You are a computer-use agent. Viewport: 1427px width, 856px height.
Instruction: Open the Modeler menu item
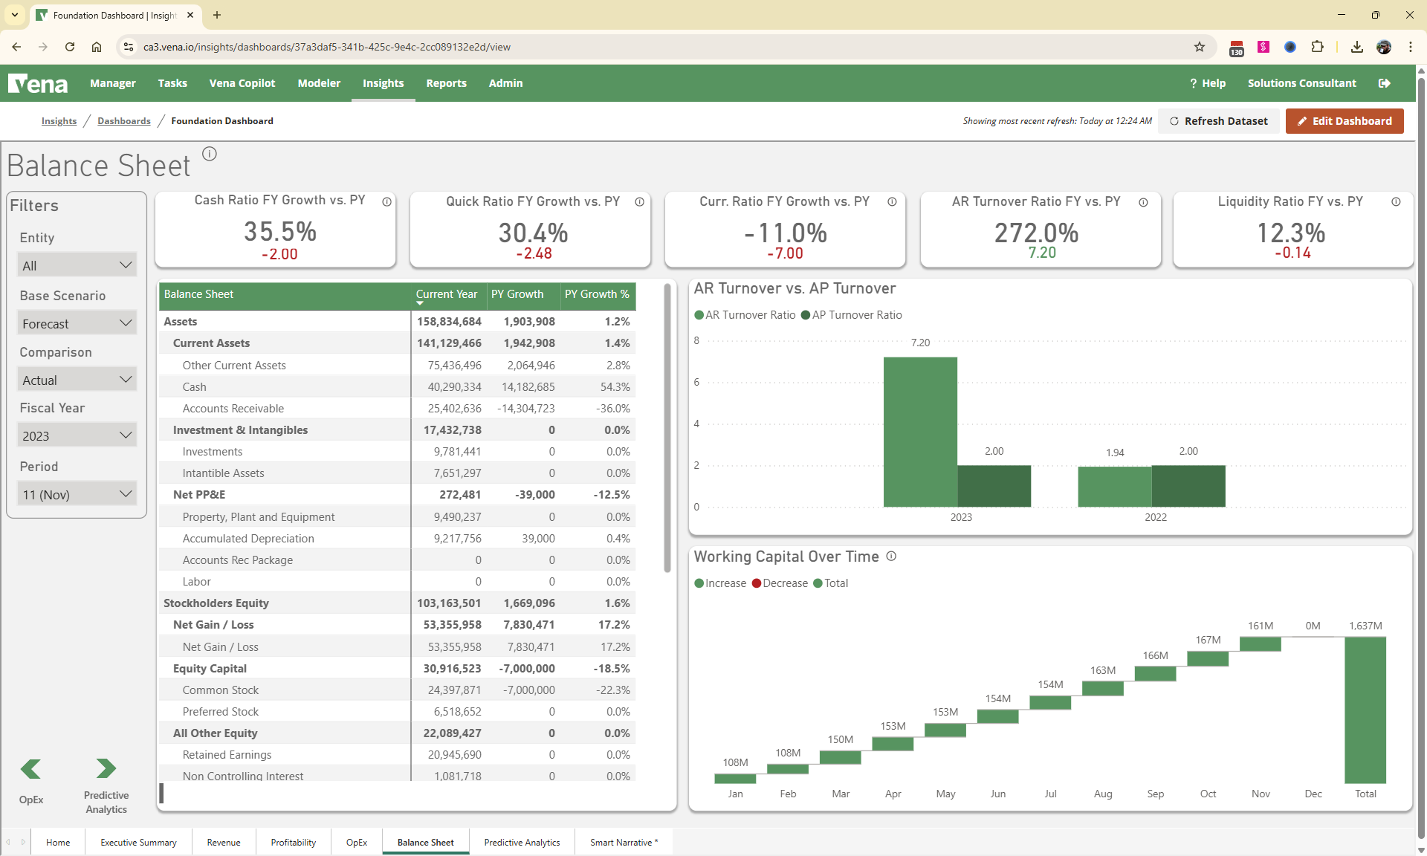point(319,82)
